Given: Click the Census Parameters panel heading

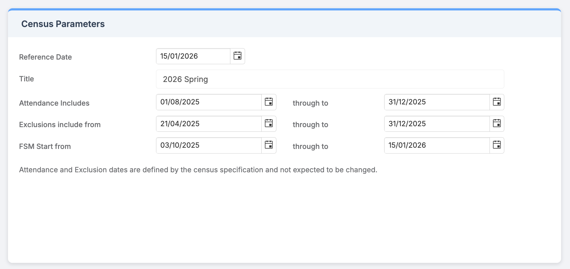Looking at the screenshot, I should [x=63, y=24].
